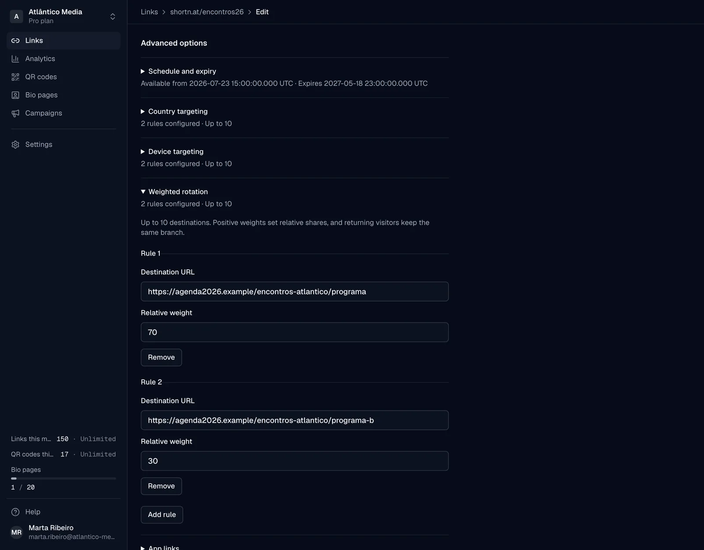Expand Schedule and expiry section
The image size is (704, 550).
178,71
